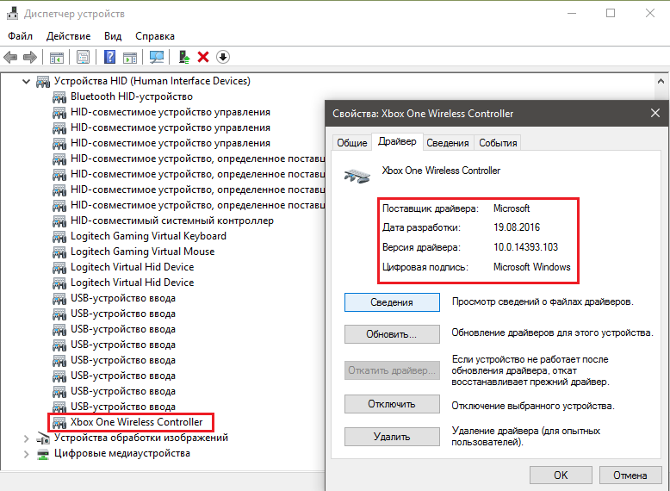Click the imaging devices category icon
Image resolution: width=670 pixels, height=491 pixels.
[43, 438]
